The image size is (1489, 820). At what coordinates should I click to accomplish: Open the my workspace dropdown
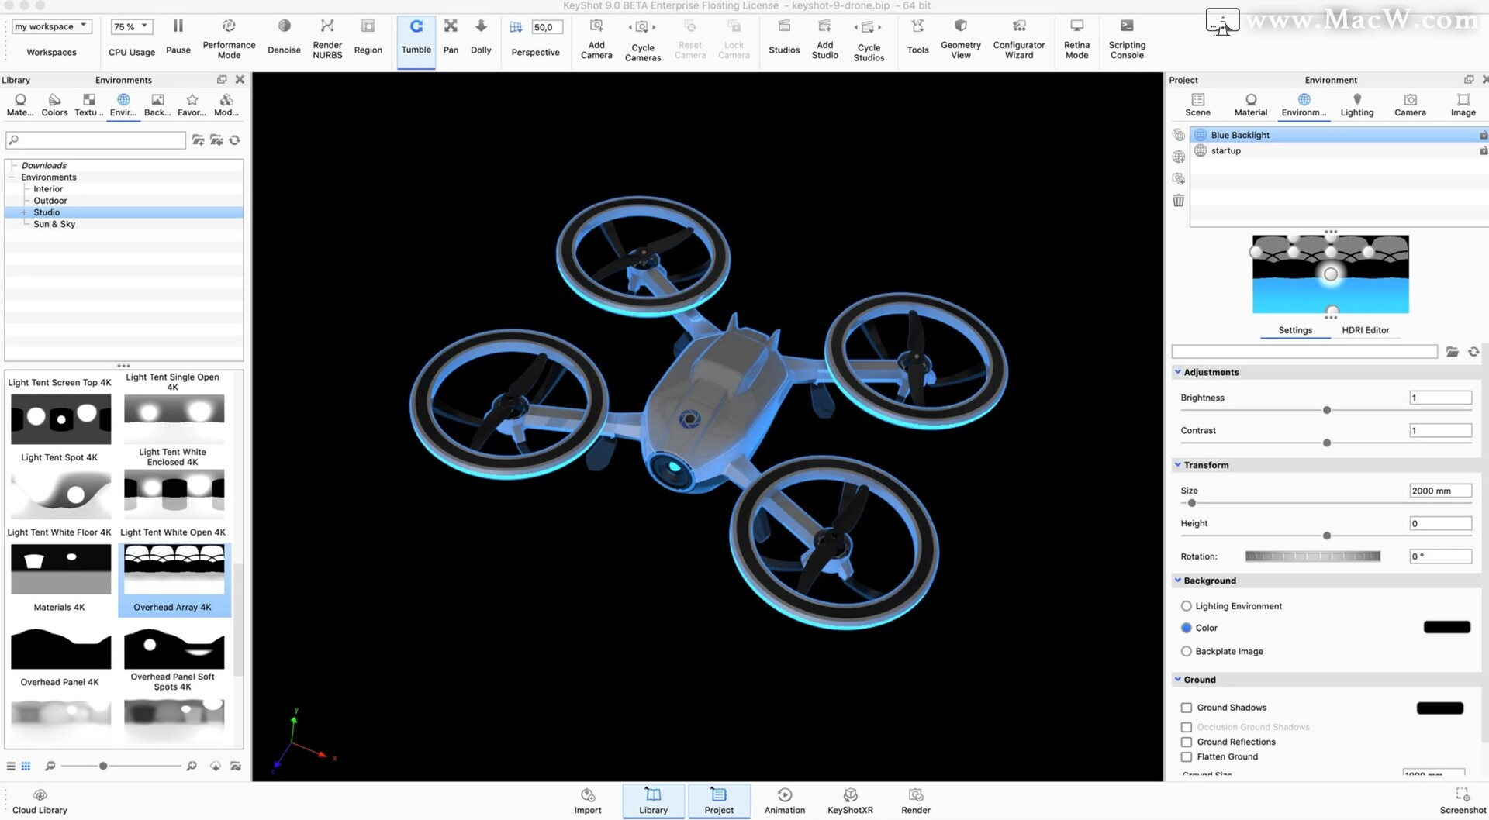[x=52, y=26]
